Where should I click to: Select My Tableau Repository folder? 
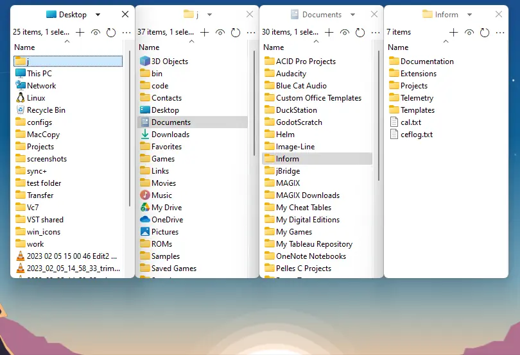308,244
